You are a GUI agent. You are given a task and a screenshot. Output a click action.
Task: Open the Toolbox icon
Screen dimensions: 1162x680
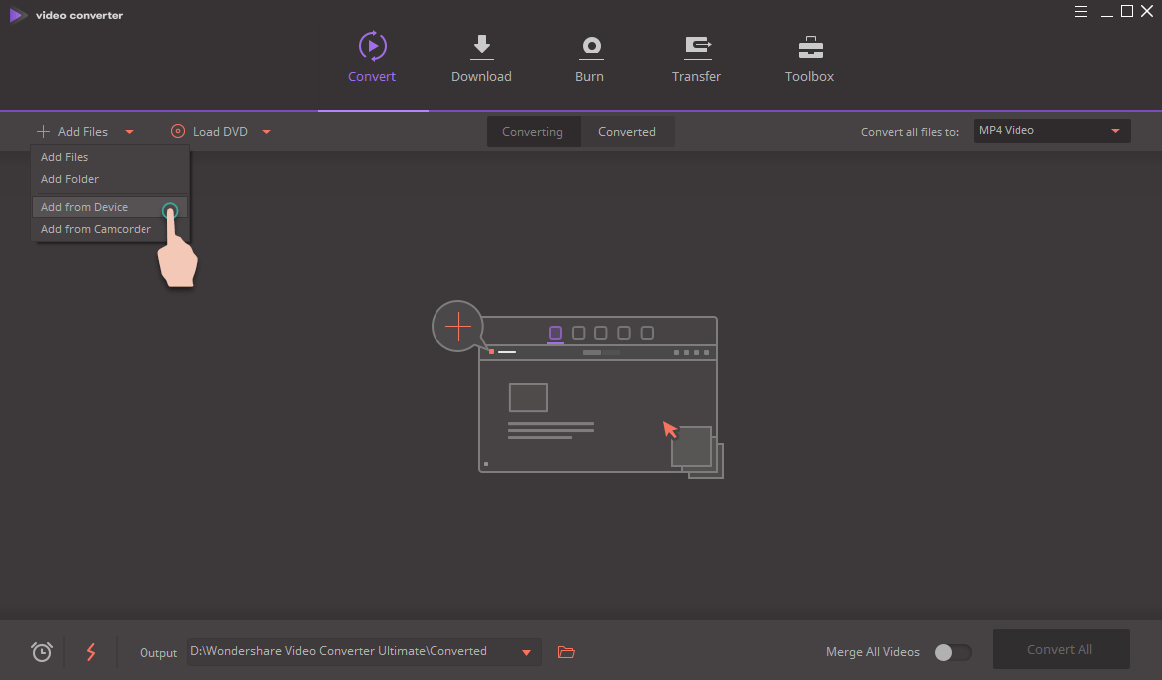[811, 47]
